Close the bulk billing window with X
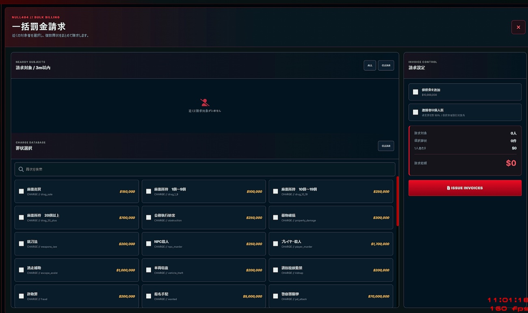528x313 pixels. (x=518, y=27)
